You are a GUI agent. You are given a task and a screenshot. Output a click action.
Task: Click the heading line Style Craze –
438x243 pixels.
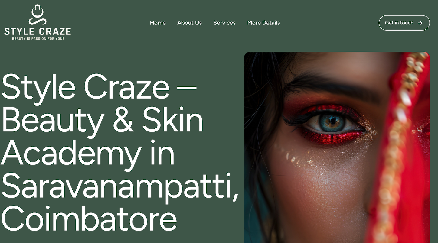(x=99, y=86)
